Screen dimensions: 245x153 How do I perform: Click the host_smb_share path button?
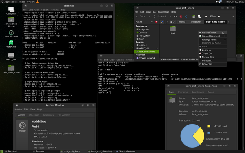point(215,22)
